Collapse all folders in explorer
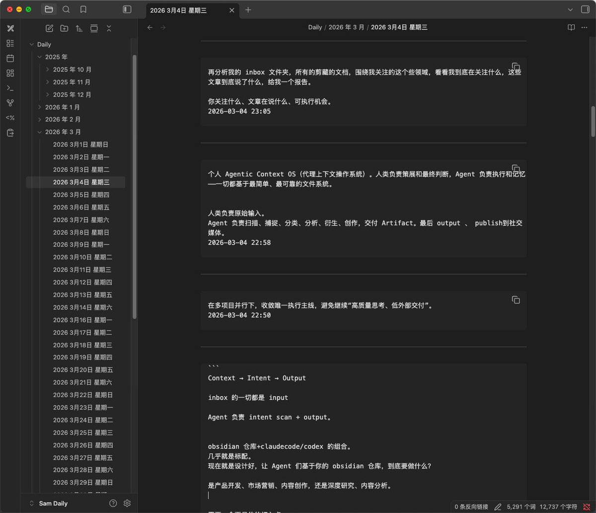Image resolution: width=596 pixels, height=513 pixels. (109, 28)
